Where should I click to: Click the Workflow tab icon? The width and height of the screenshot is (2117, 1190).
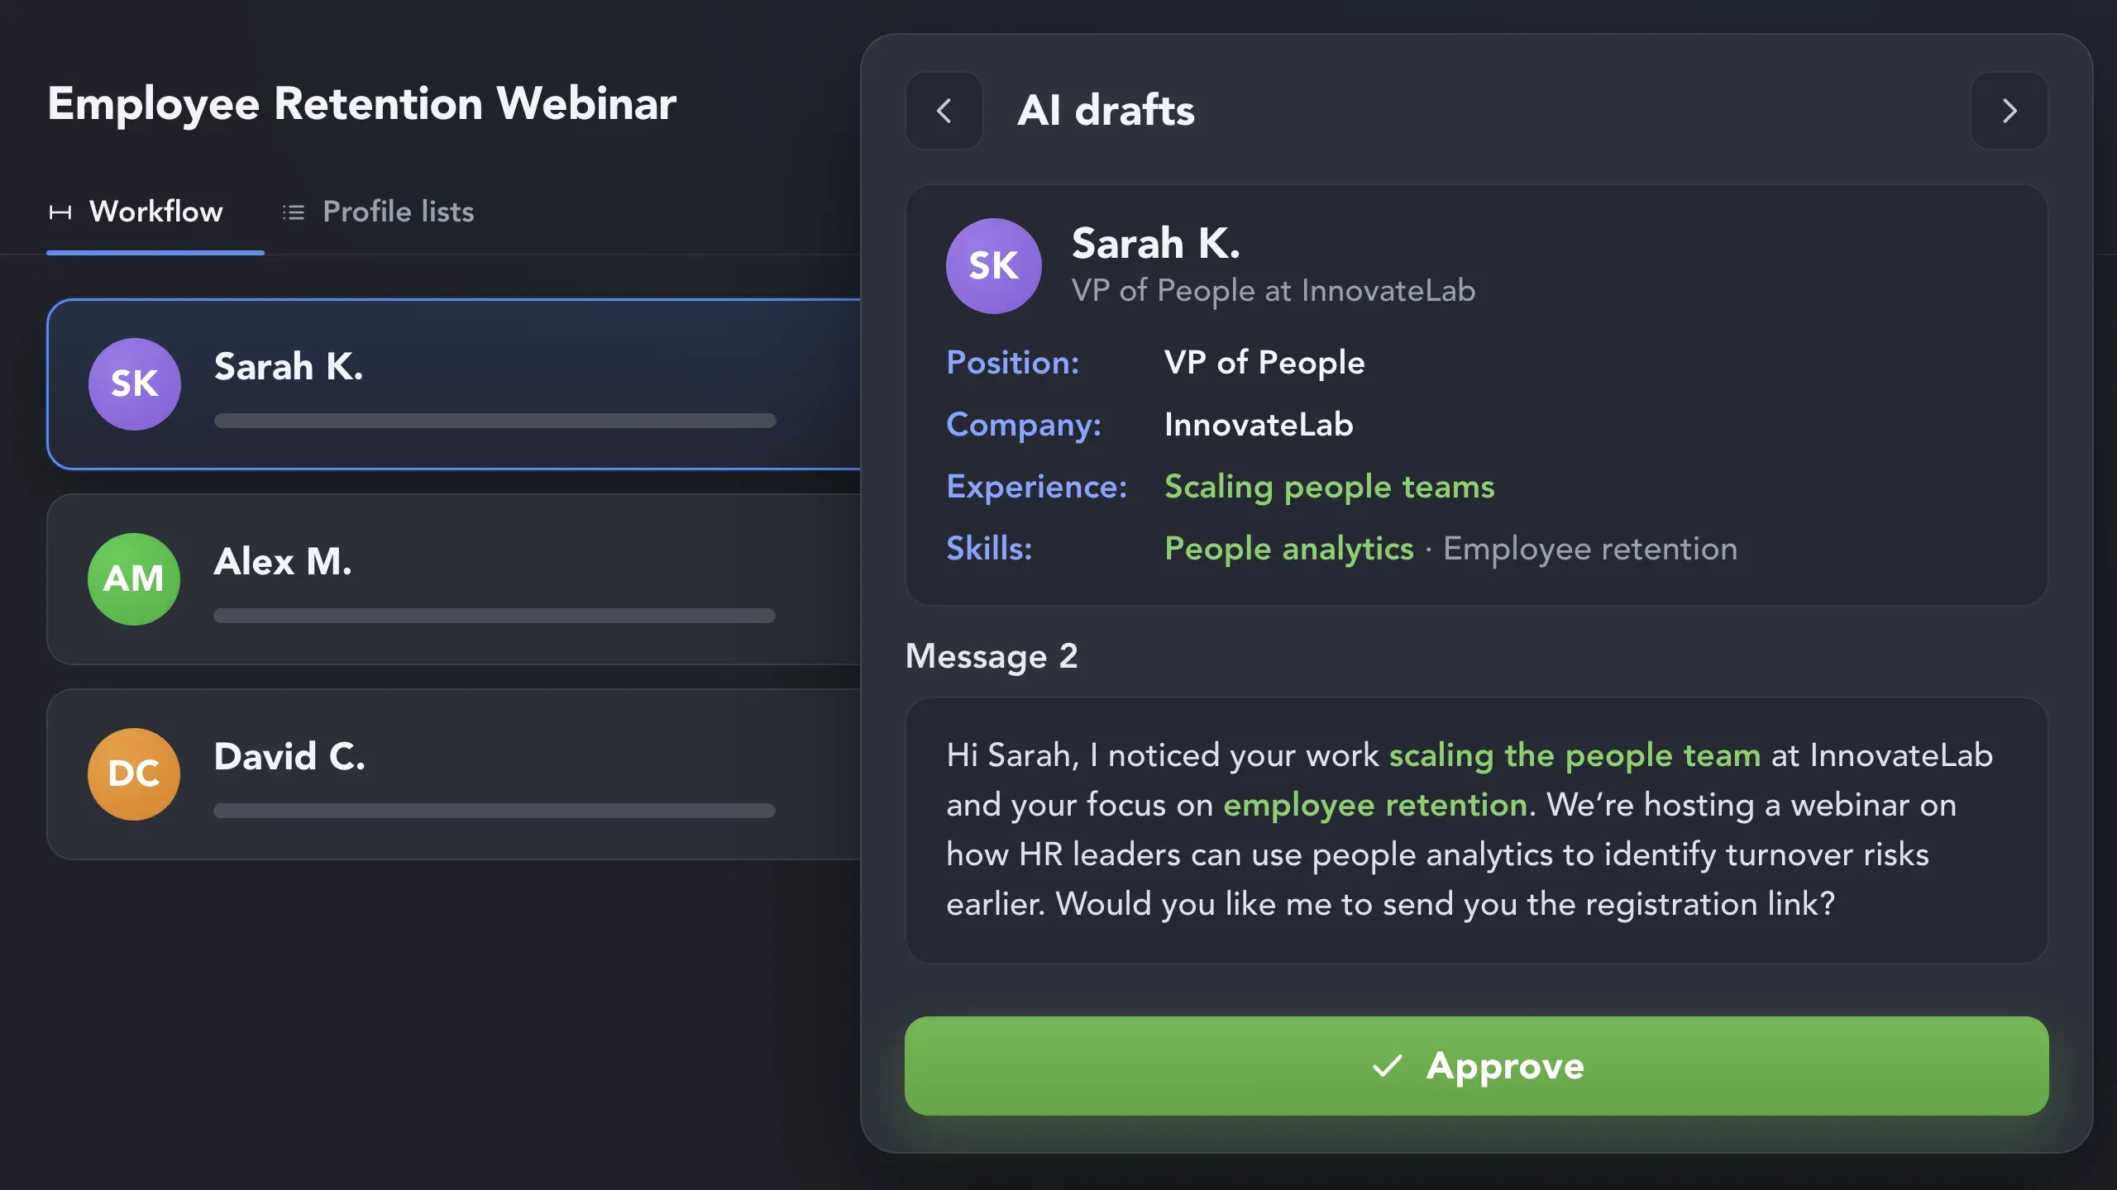tap(60, 212)
